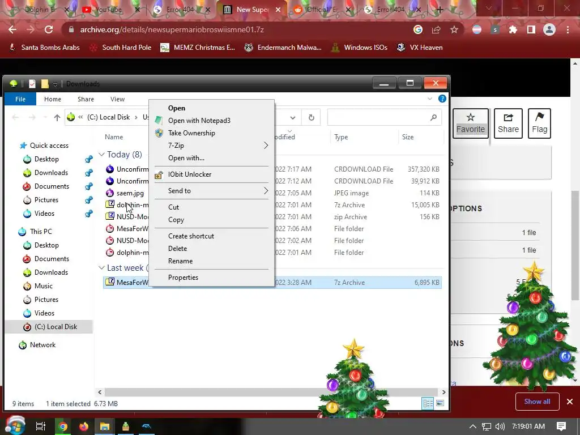This screenshot has width=580, height=435.
Task: Open the Windows ISOs bookmark
Action: click(360, 48)
